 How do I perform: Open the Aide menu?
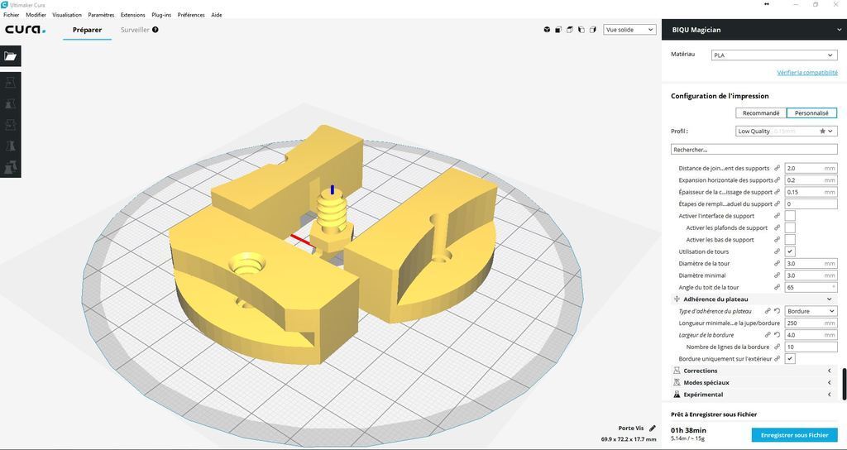[217, 15]
